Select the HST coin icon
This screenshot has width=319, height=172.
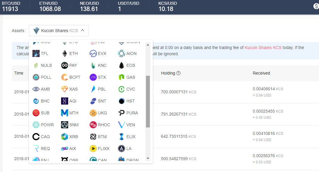(122, 101)
